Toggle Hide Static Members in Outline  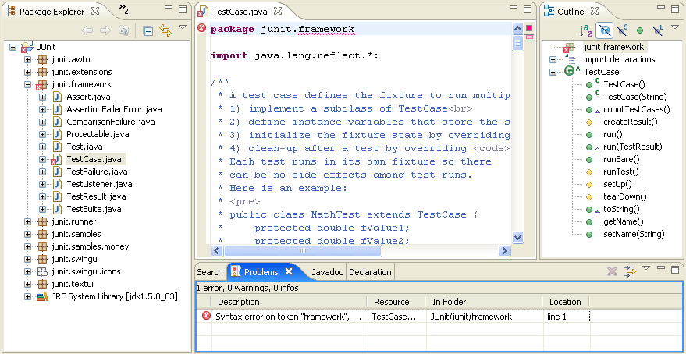pos(622,30)
